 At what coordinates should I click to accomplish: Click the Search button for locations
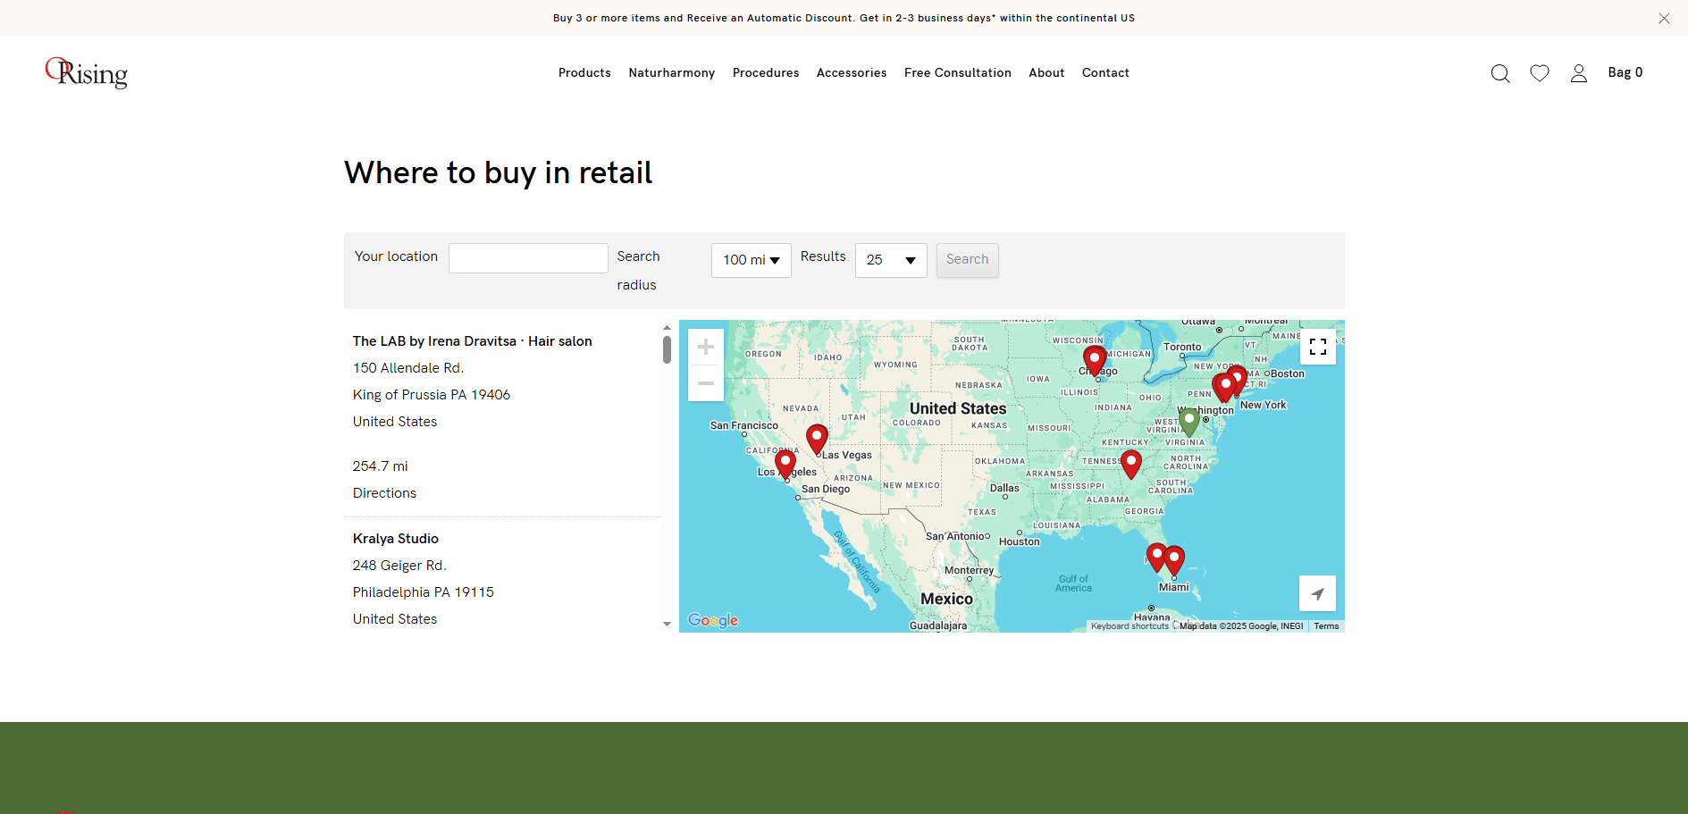968,260
